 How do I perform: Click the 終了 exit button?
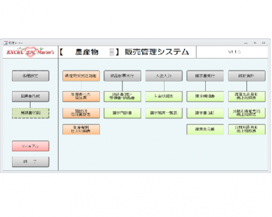pyautogui.click(x=30, y=162)
